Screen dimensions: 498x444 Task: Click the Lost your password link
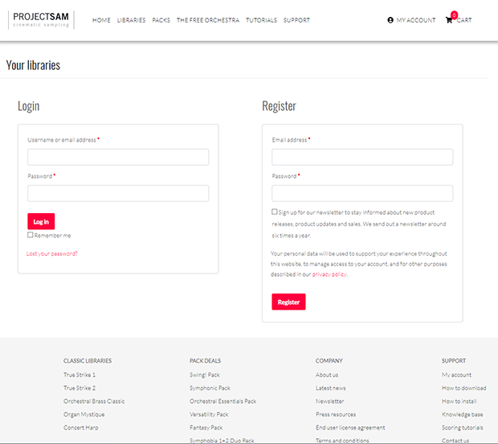52,253
